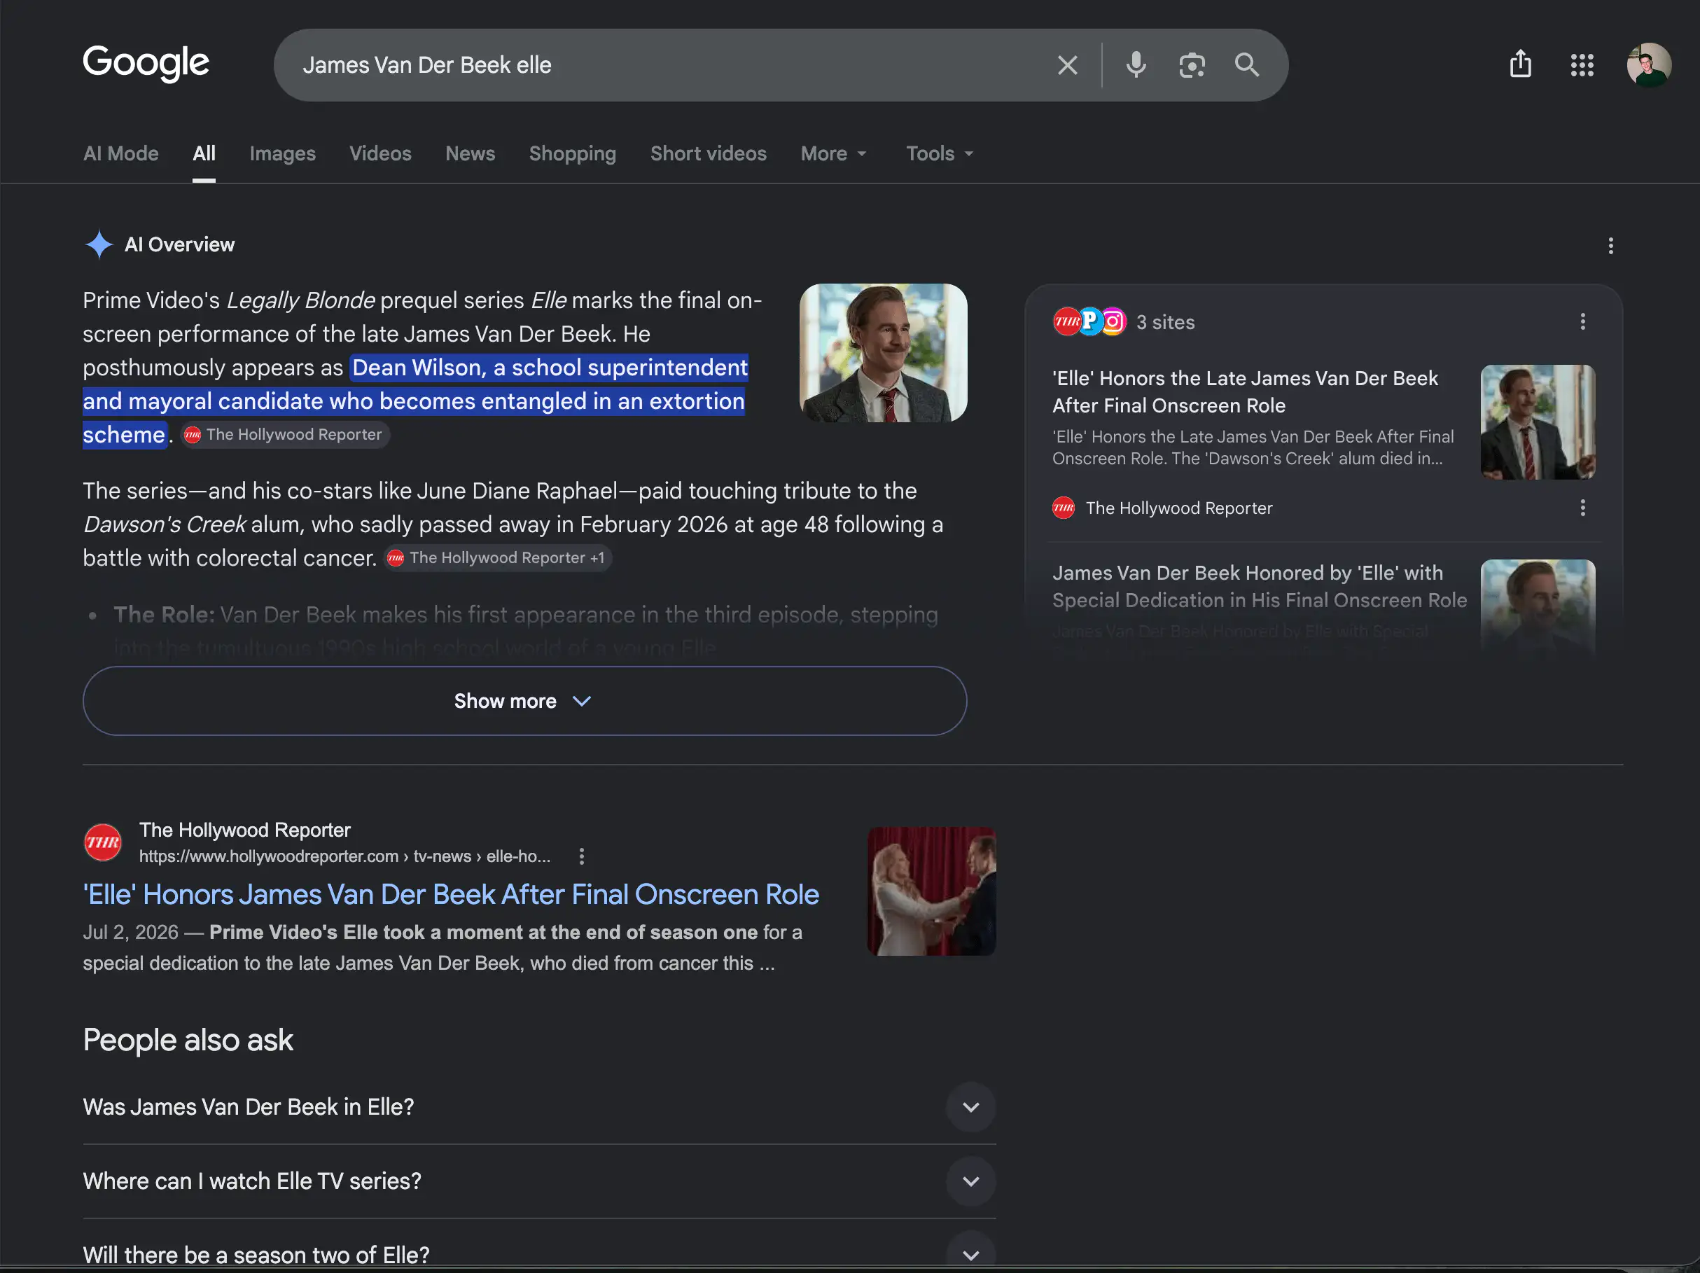This screenshot has height=1273, width=1700.
Task: Open AI Overview portrait image of James Van Der Beek
Action: tap(882, 353)
